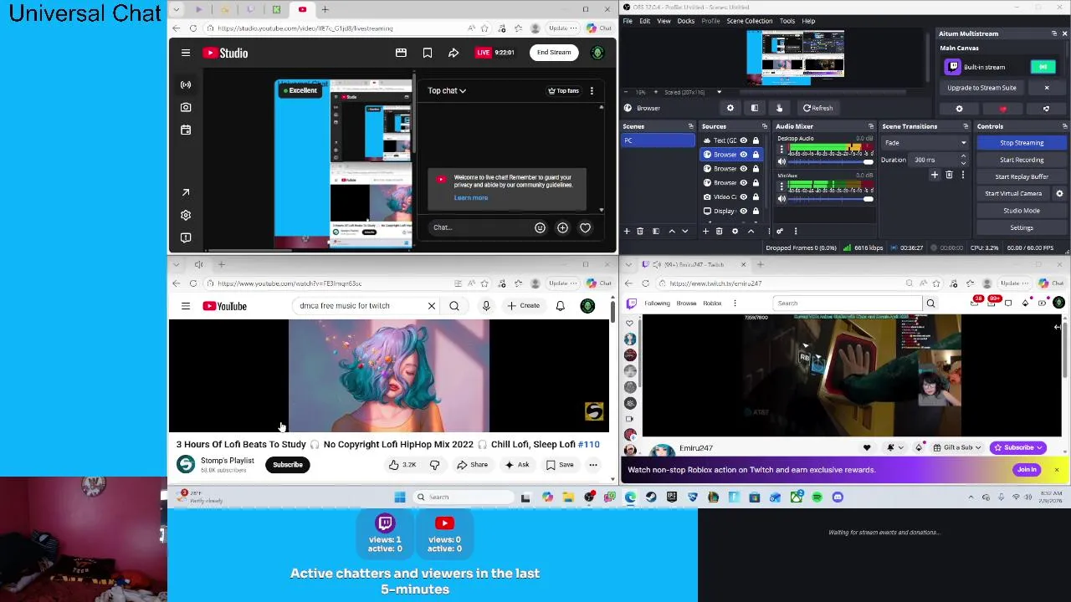Hide the Video Capture source with its eye icon

coord(743,196)
